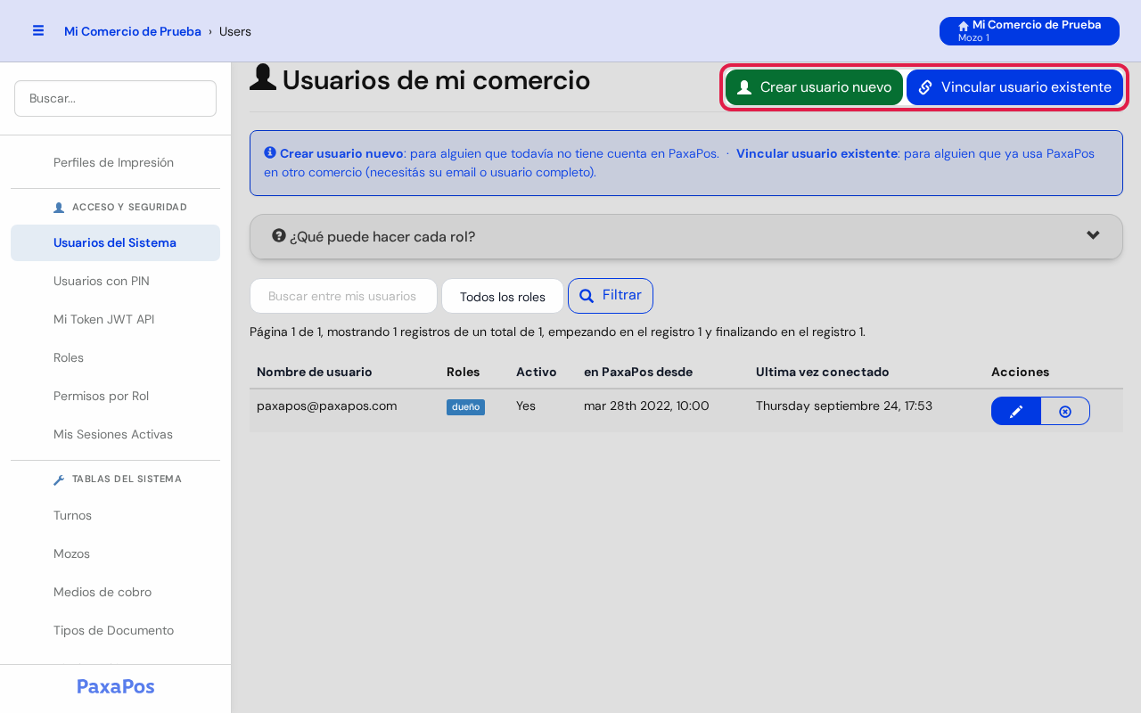This screenshot has height=713, width=1141.
Task: Click the 'dueño' role badge
Action: pos(465,407)
